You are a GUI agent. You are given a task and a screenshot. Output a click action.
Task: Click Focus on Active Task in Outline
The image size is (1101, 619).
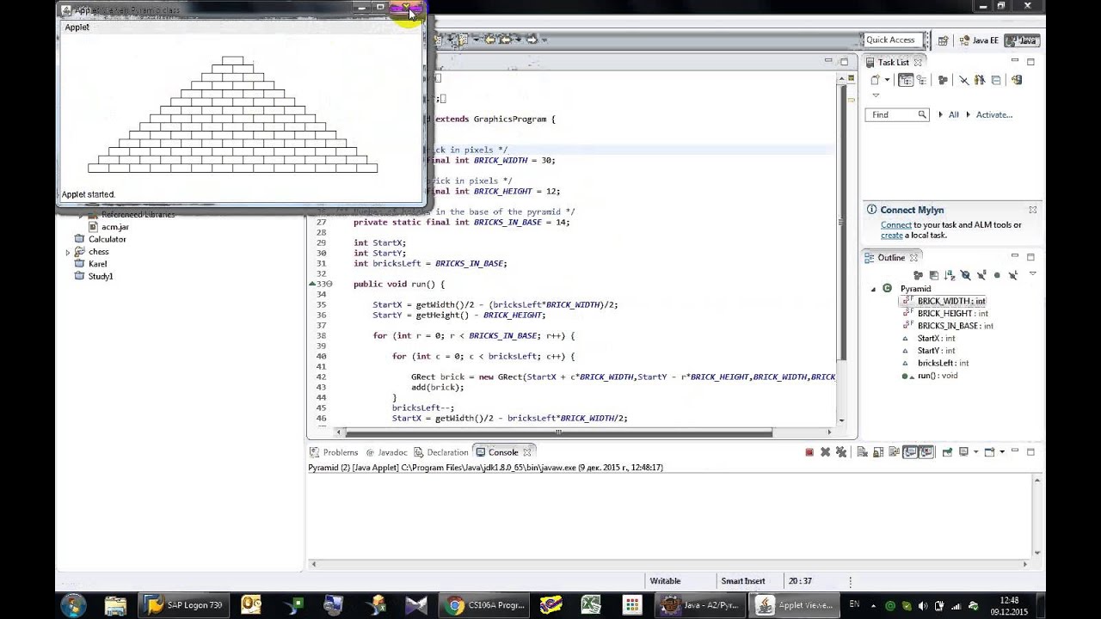(x=918, y=275)
